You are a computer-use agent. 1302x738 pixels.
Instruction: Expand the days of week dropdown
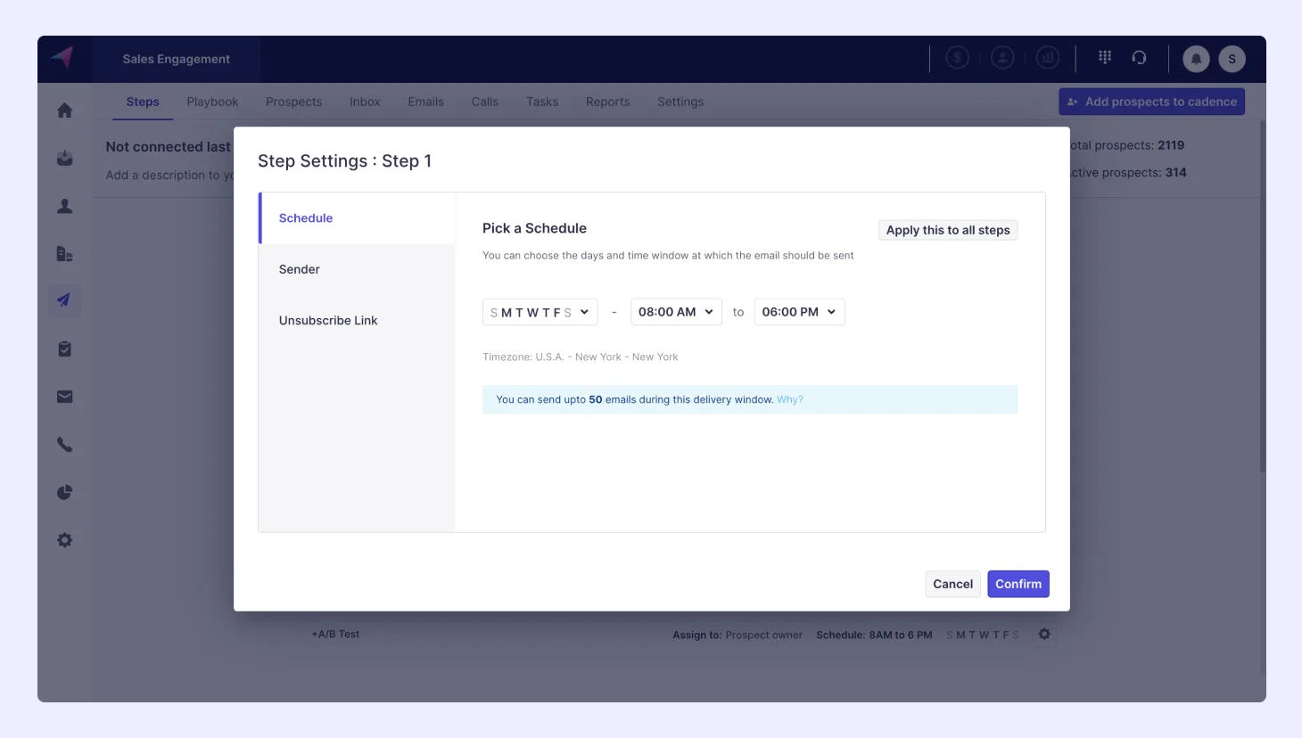[x=540, y=312]
